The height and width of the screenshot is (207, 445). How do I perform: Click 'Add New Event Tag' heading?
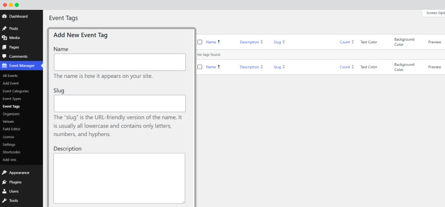click(x=80, y=35)
